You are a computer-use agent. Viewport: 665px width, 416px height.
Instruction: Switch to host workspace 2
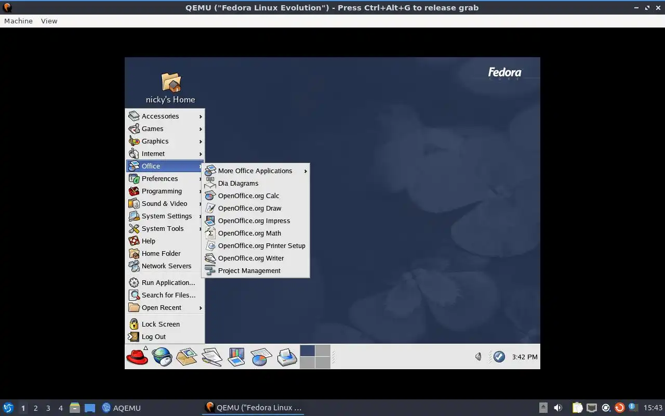click(35, 408)
